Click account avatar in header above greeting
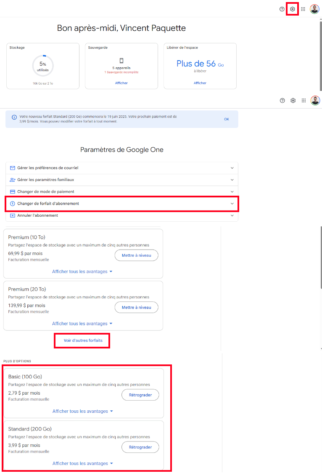The height and width of the screenshot is (473, 322). 314,9
